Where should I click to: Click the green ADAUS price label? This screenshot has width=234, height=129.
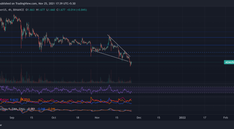point(229,62)
